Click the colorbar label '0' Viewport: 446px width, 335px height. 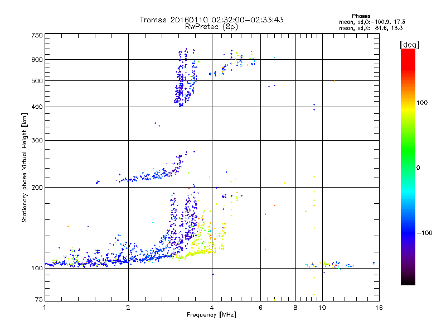coord(418,167)
